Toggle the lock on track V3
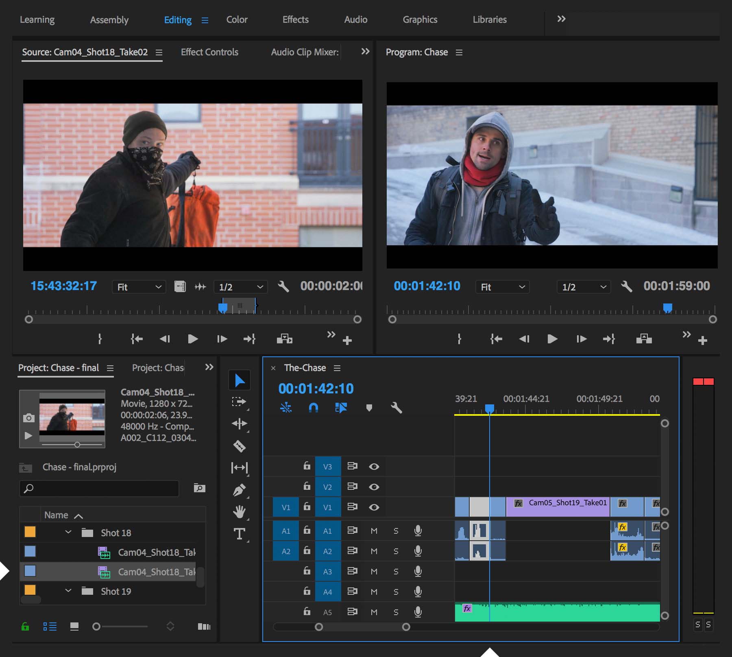 307,466
